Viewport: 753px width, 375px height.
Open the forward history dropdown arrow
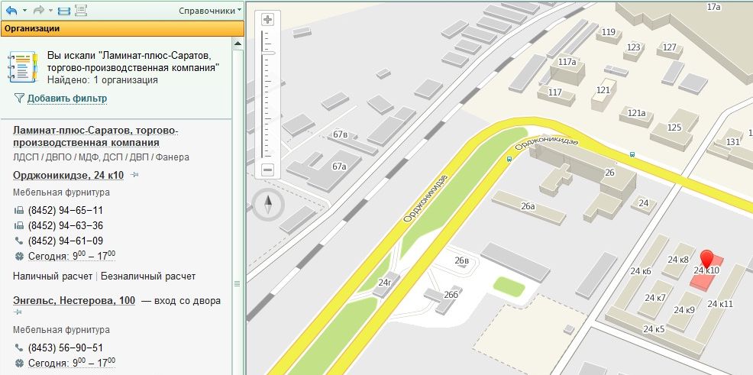[51, 11]
